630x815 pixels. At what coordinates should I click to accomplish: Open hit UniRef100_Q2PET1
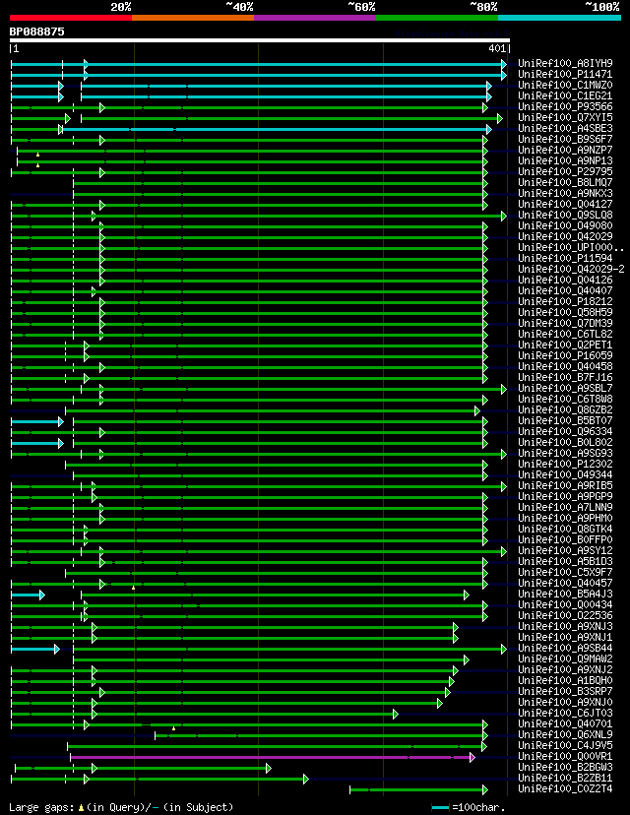[x=565, y=345]
